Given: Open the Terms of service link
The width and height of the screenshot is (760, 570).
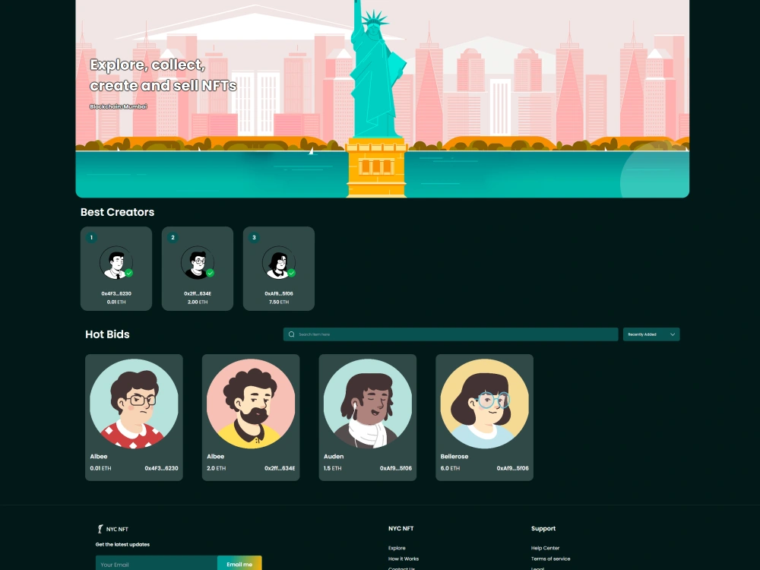Looking at the screenshot, I should pos(550,559).
